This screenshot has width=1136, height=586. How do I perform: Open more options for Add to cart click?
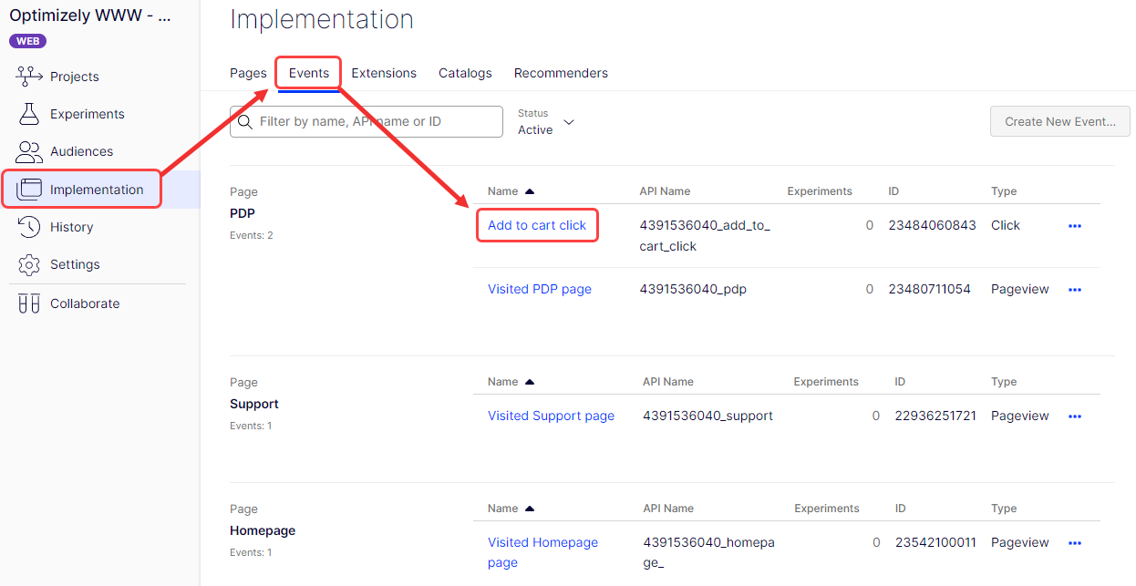(x=1074, y=226)
